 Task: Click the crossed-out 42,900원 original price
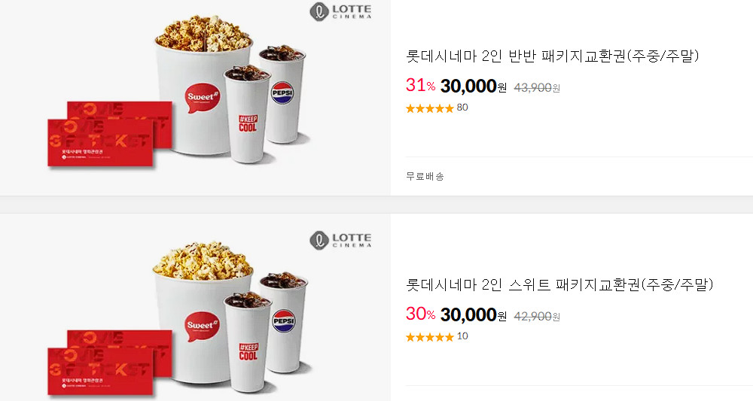pos(537,317)
